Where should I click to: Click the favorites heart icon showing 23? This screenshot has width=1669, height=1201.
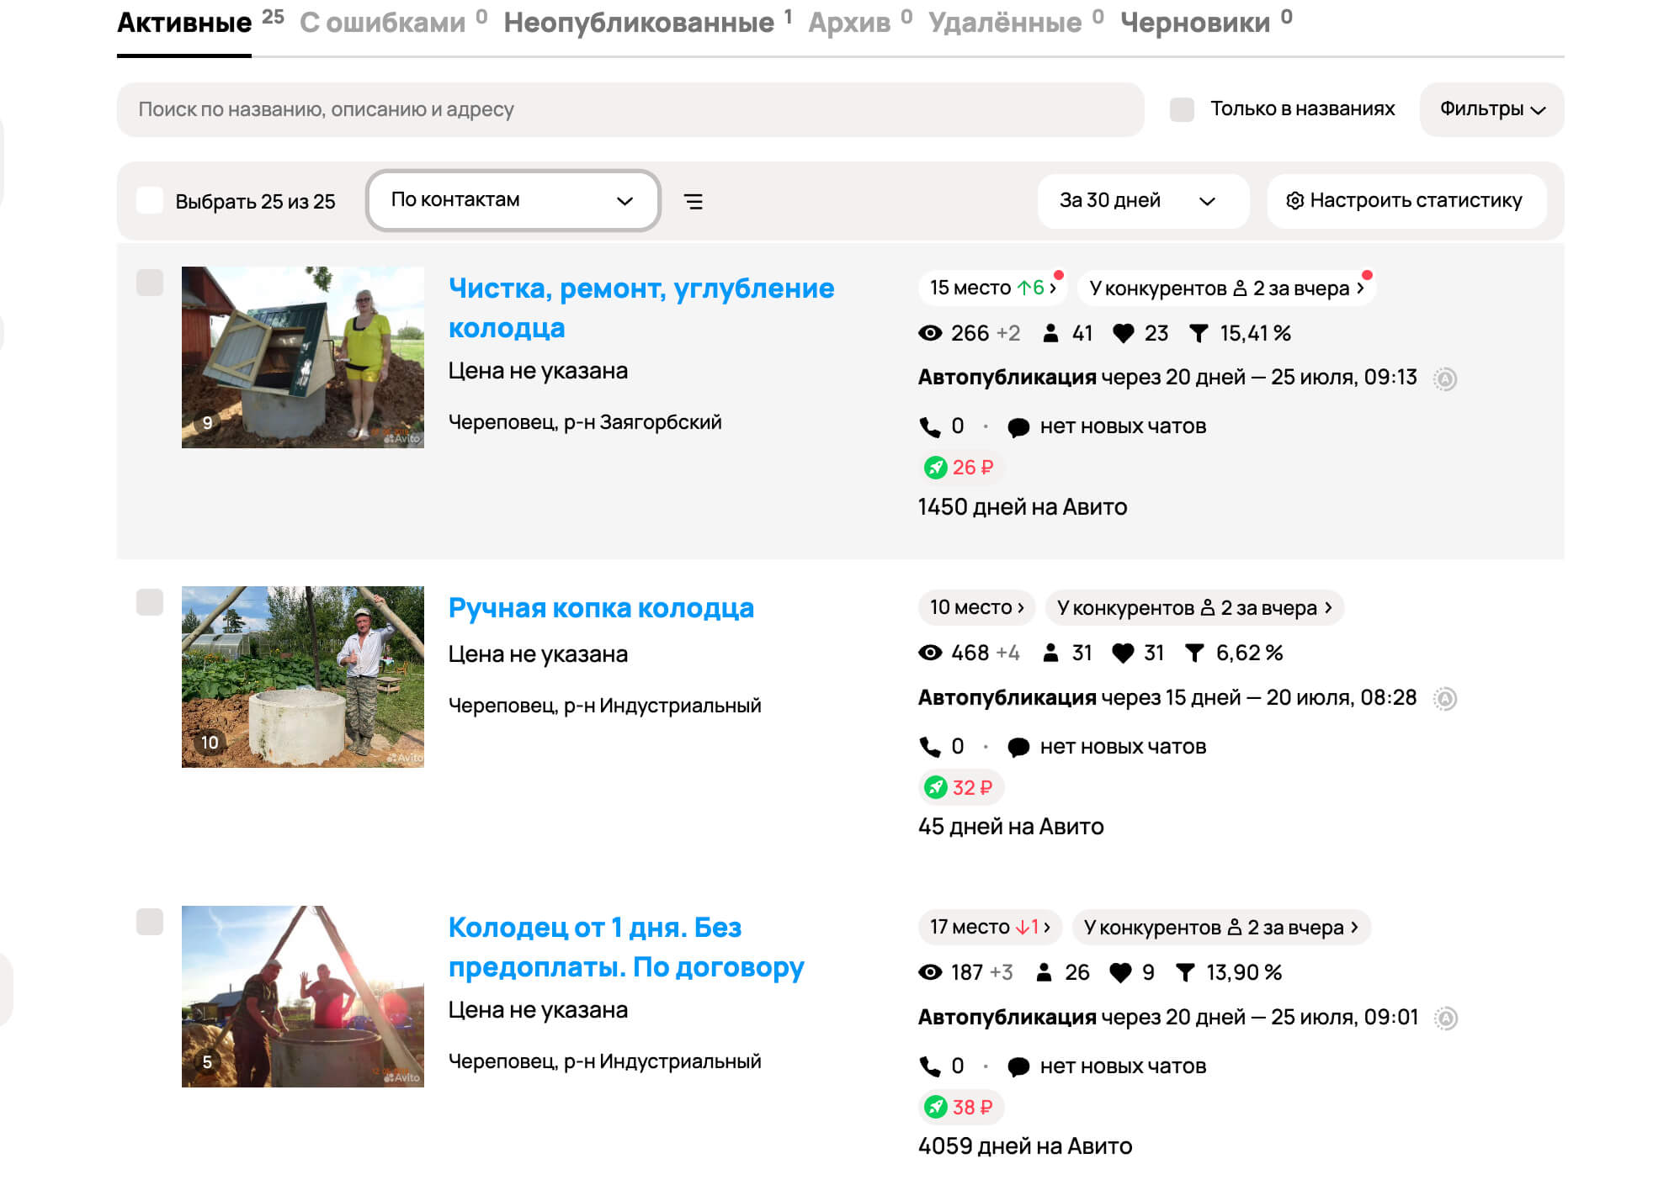pos(1123,334)
